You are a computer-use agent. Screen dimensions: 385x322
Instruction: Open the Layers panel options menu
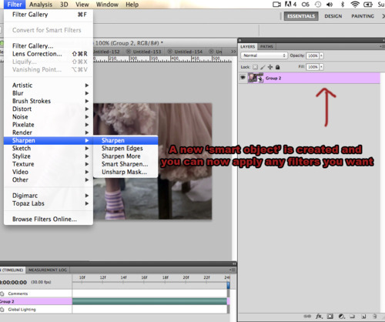[x=382, y=46]
